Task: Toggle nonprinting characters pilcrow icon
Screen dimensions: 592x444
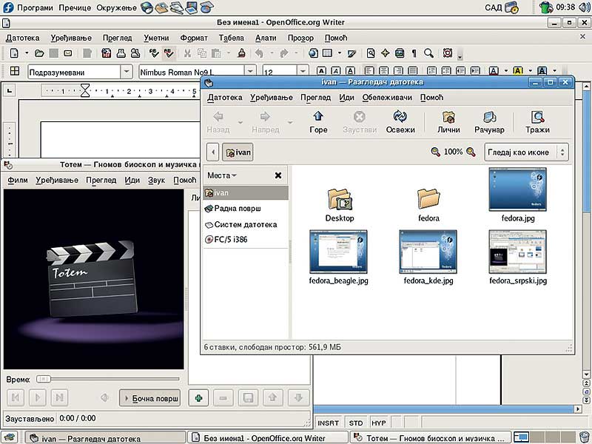Action: tap(414, 53)
